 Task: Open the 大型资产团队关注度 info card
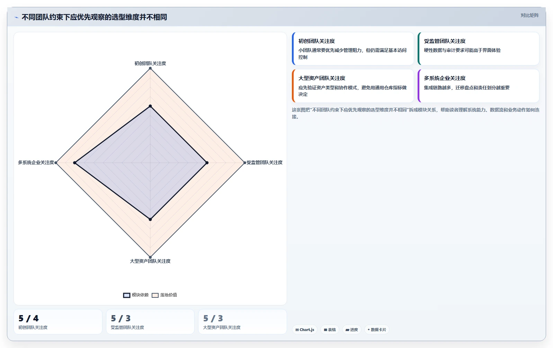353,86
